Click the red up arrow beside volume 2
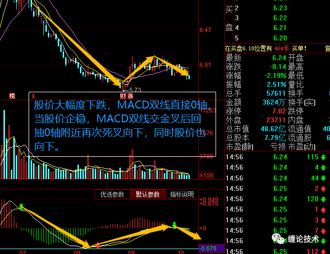 pyautogui.click(x=324, y=189)
